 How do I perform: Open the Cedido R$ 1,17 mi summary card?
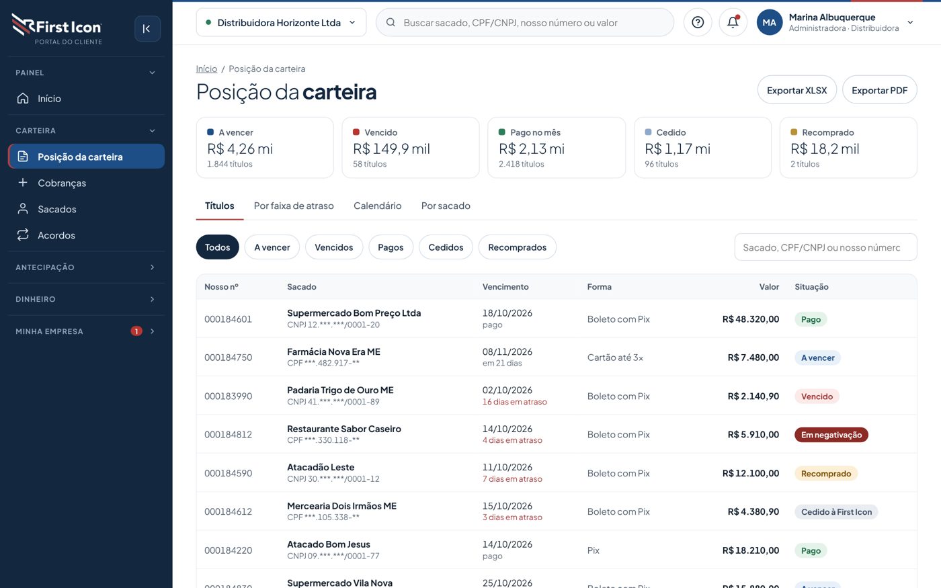point(702,148)
